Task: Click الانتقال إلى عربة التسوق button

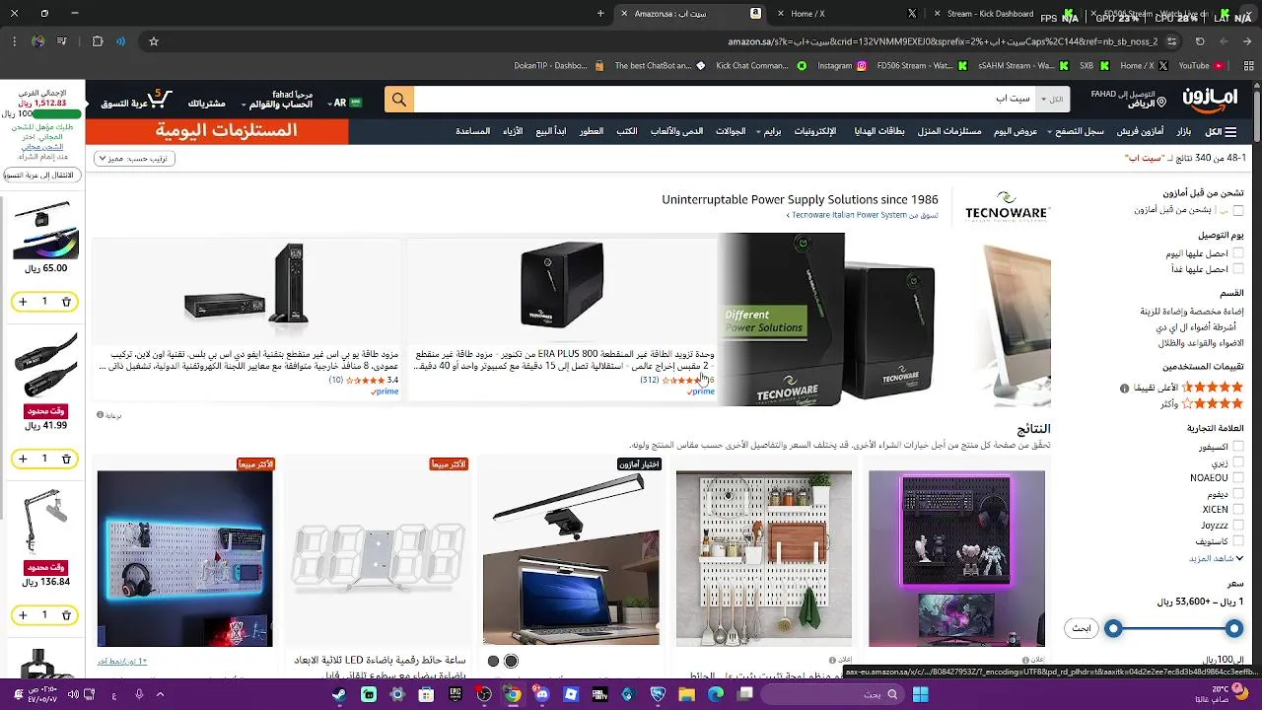Action: pos(41,175)
